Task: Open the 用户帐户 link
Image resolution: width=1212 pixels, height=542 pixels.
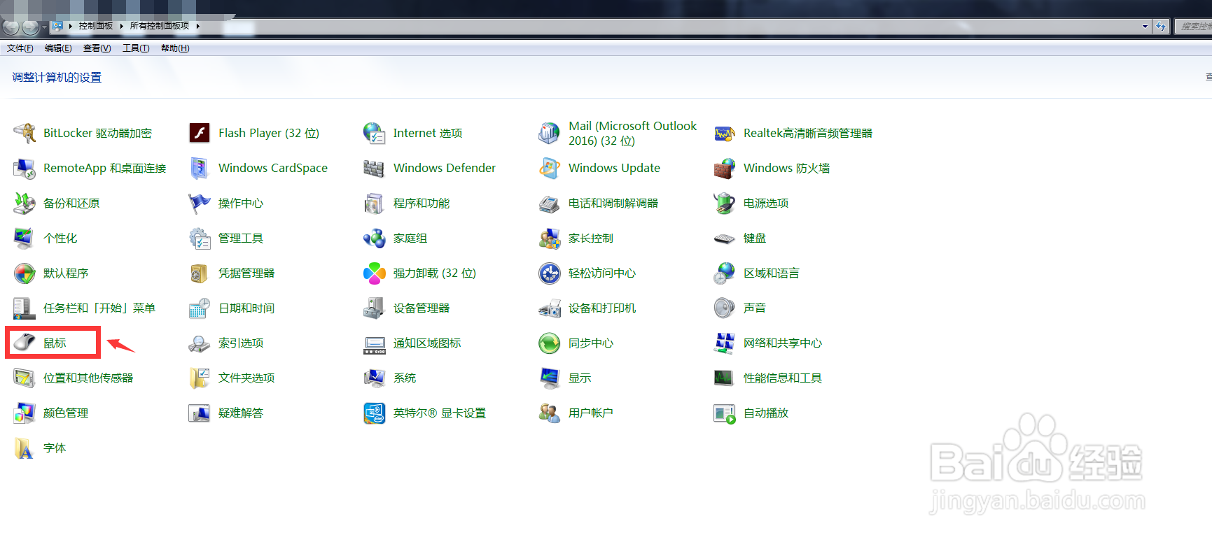Action: coord(591,413)
